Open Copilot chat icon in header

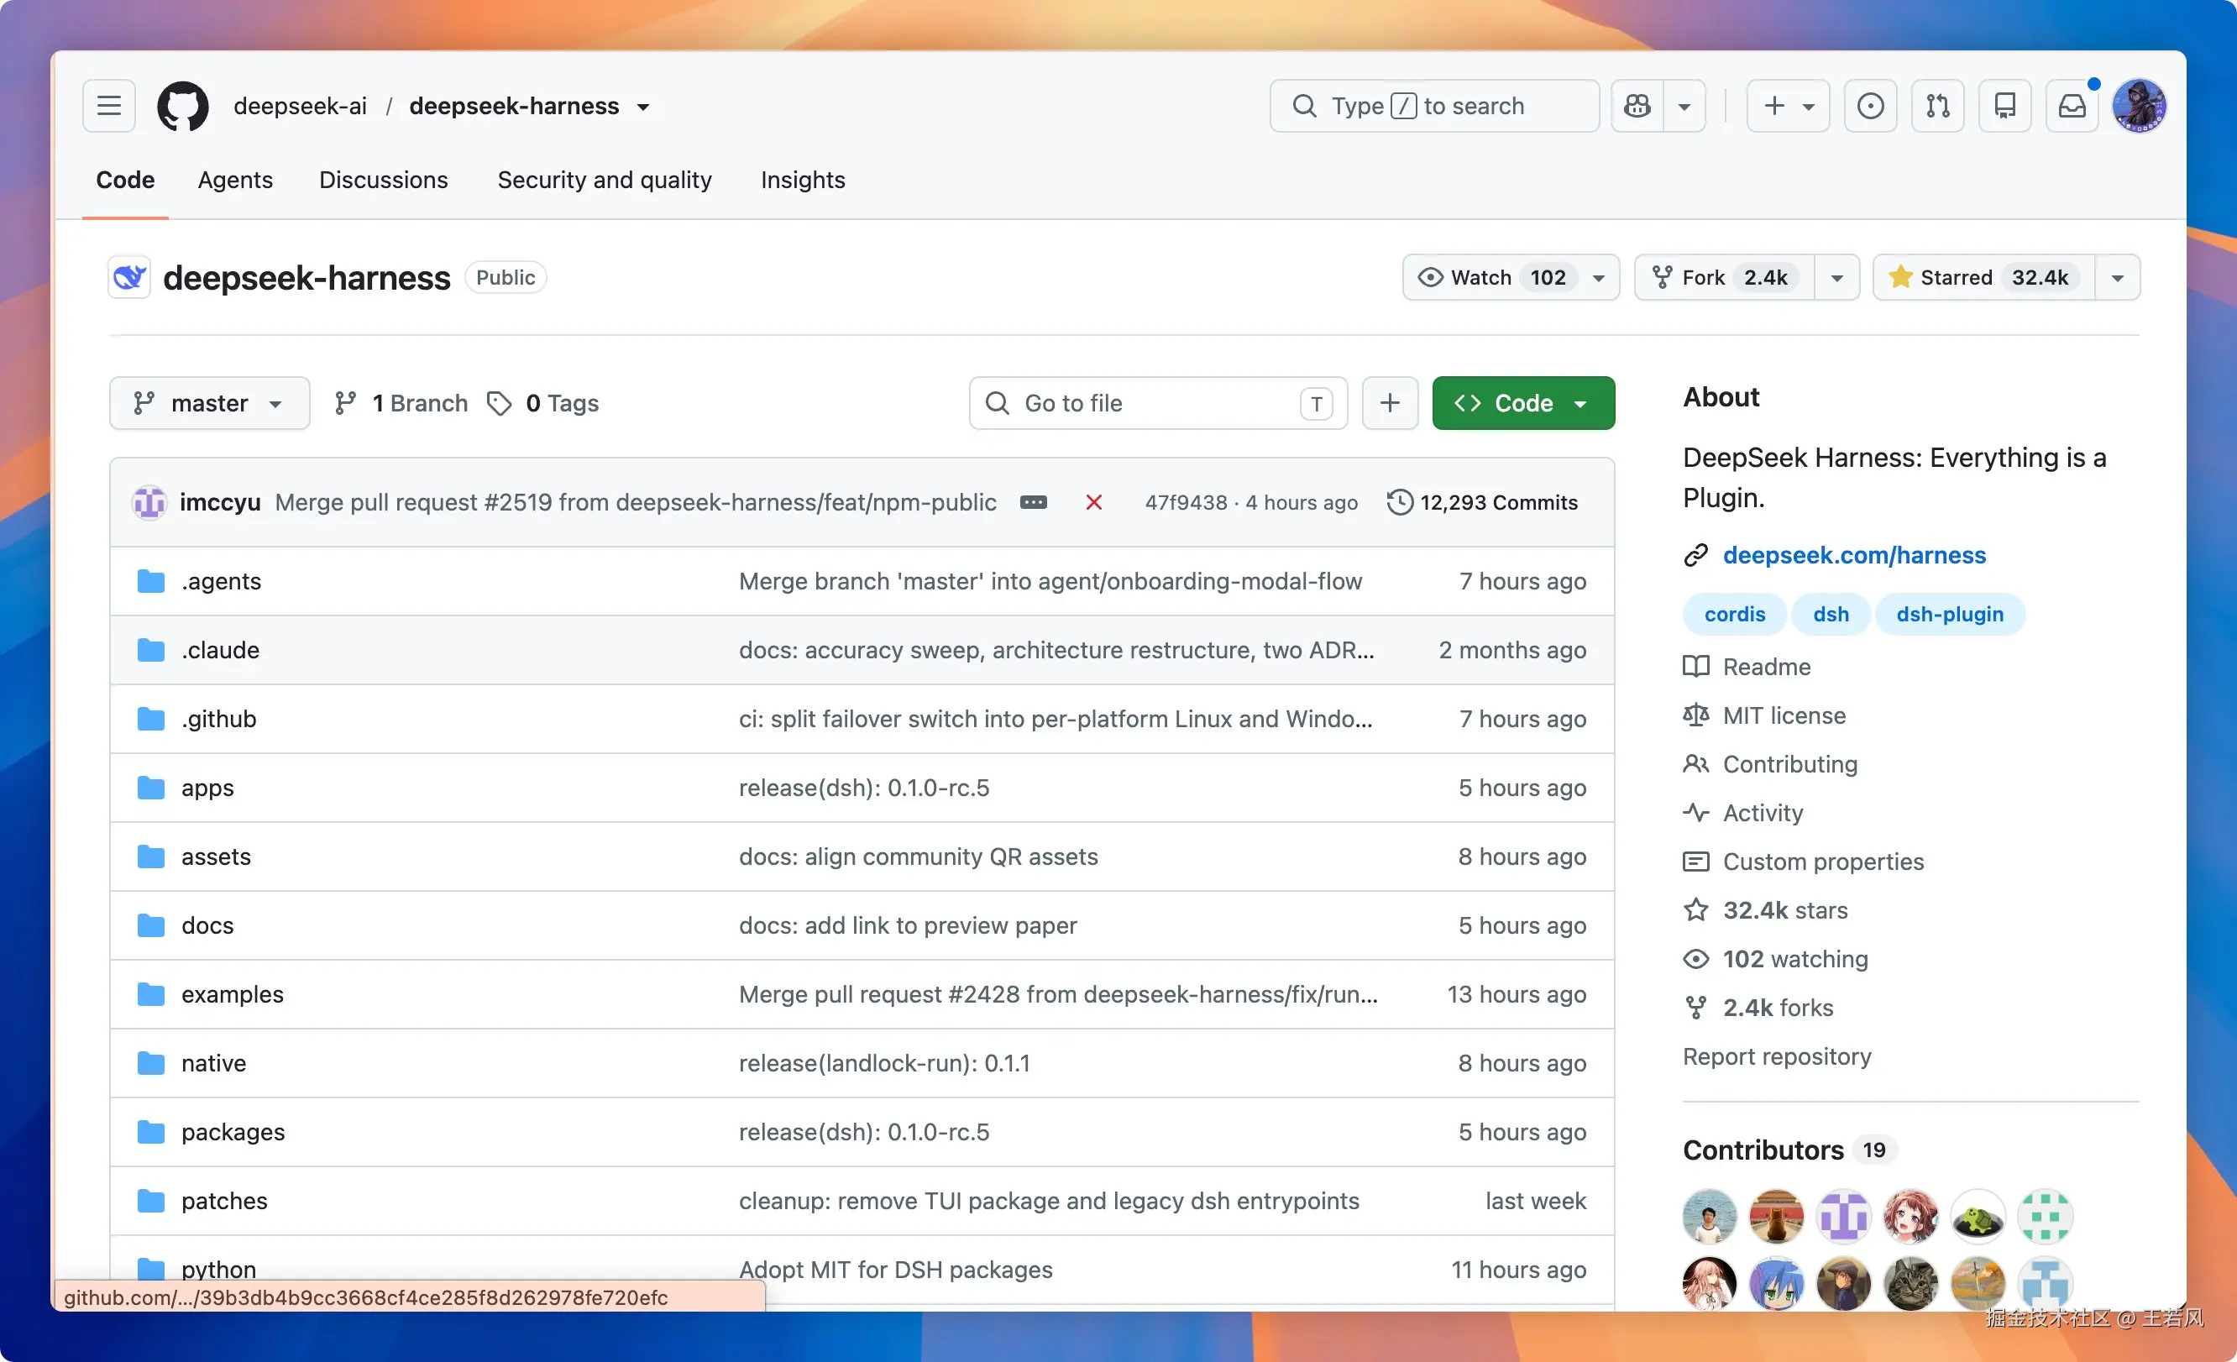pos(1637,107)
